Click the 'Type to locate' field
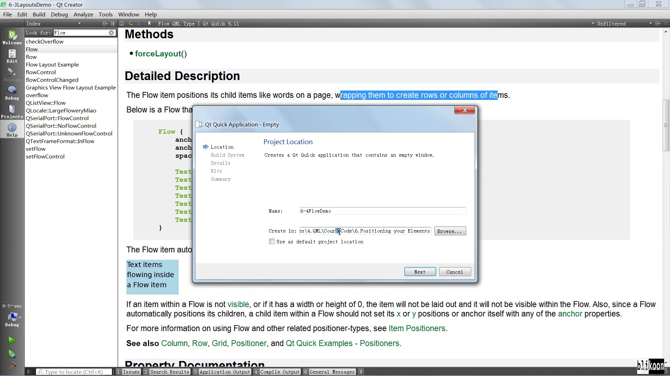Screen dimensions: 670x376 point(74,372)
